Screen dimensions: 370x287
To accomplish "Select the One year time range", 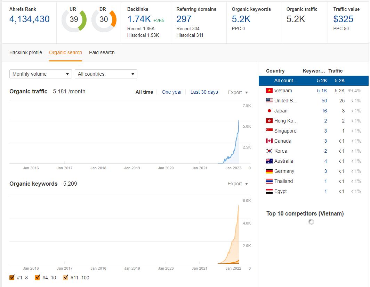I will point(172,92).
